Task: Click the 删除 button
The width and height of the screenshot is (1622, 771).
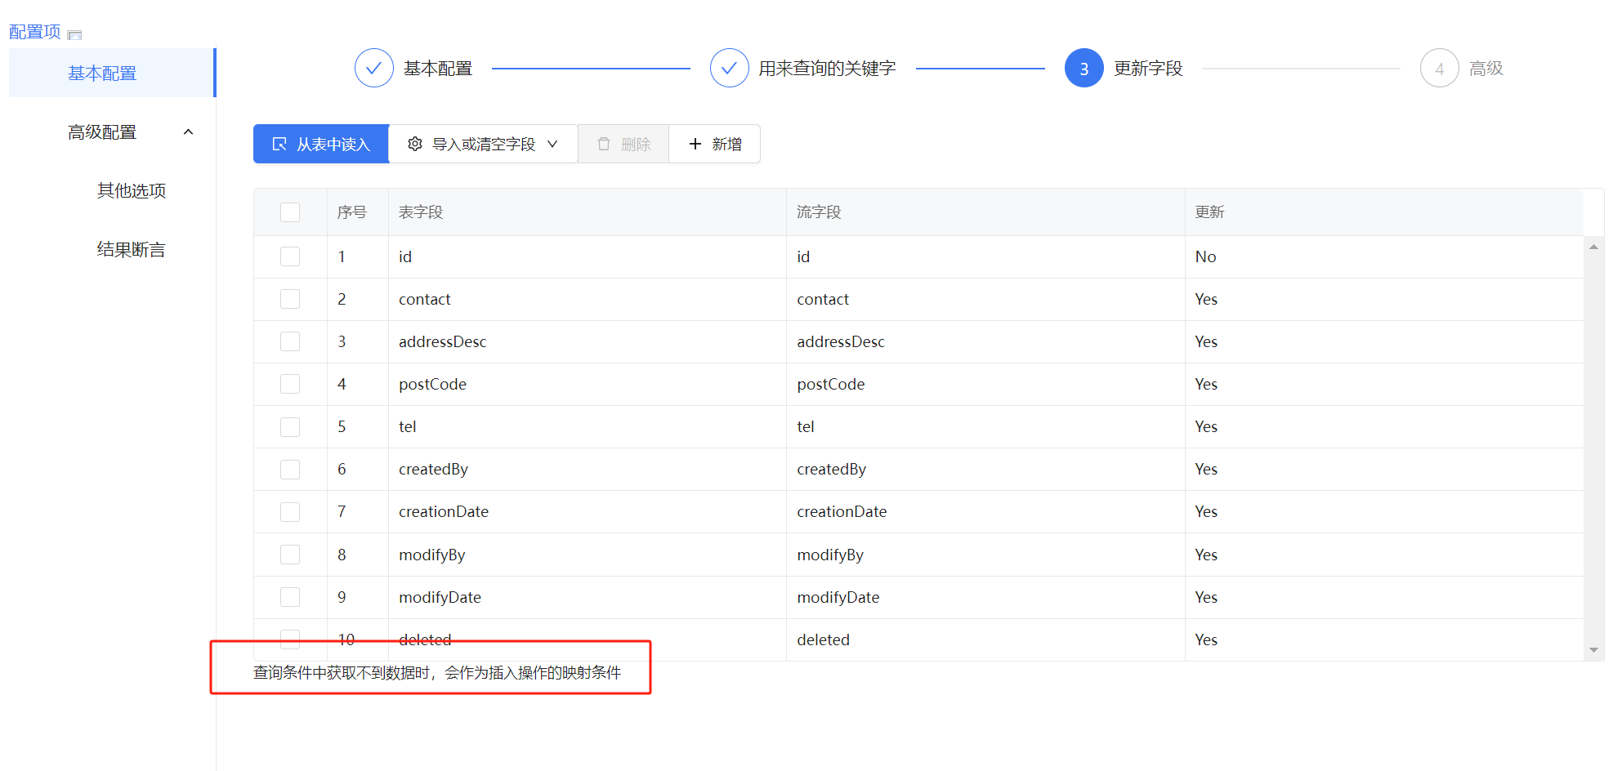Action: 623,144
